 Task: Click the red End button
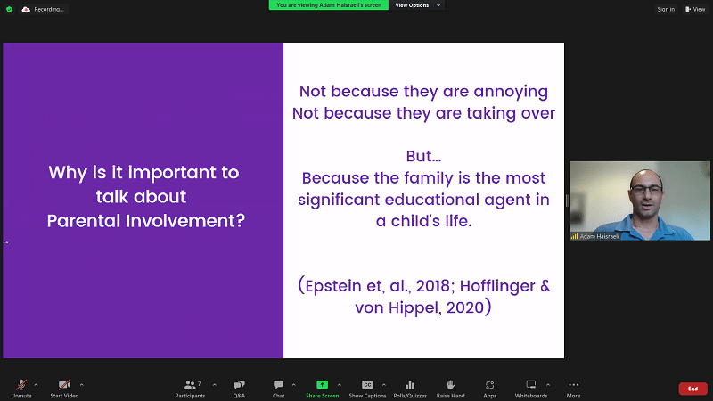click(x=692, y=389)
